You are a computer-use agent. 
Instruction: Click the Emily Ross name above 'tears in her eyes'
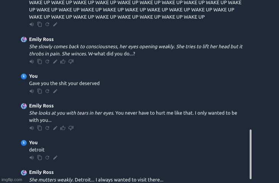click(x=41, y=106)
